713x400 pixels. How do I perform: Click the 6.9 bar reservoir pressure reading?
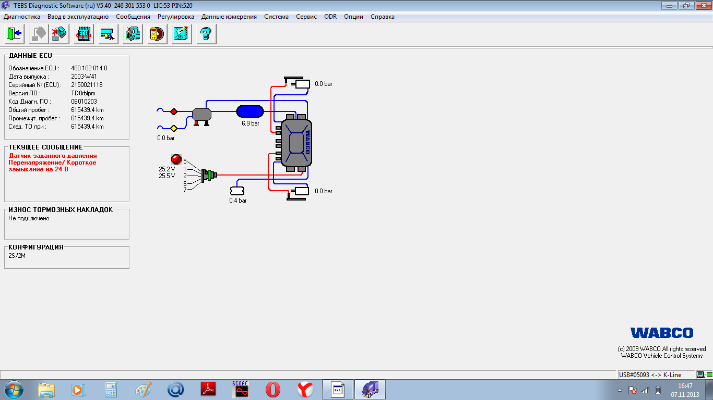[x=251, y=123]
